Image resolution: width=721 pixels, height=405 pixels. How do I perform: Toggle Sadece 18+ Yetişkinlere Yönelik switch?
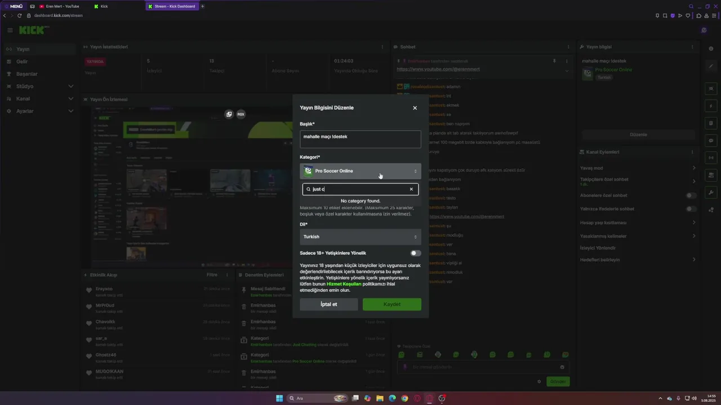click(416, 253)
